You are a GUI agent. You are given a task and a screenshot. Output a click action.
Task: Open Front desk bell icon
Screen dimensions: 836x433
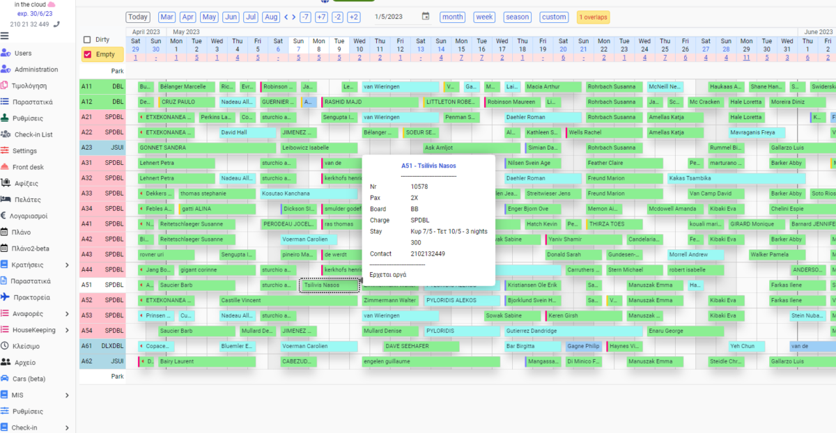click(x=6, y=167)
